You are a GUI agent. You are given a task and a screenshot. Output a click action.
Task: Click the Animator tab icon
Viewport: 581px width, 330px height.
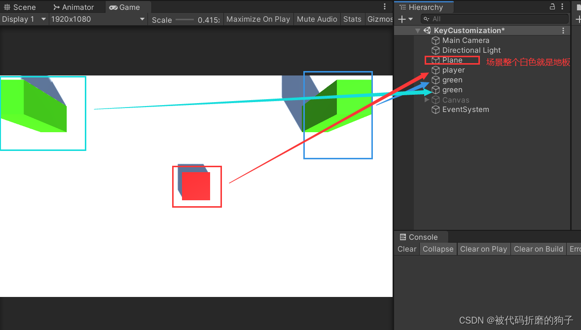(x=56, y=7)
